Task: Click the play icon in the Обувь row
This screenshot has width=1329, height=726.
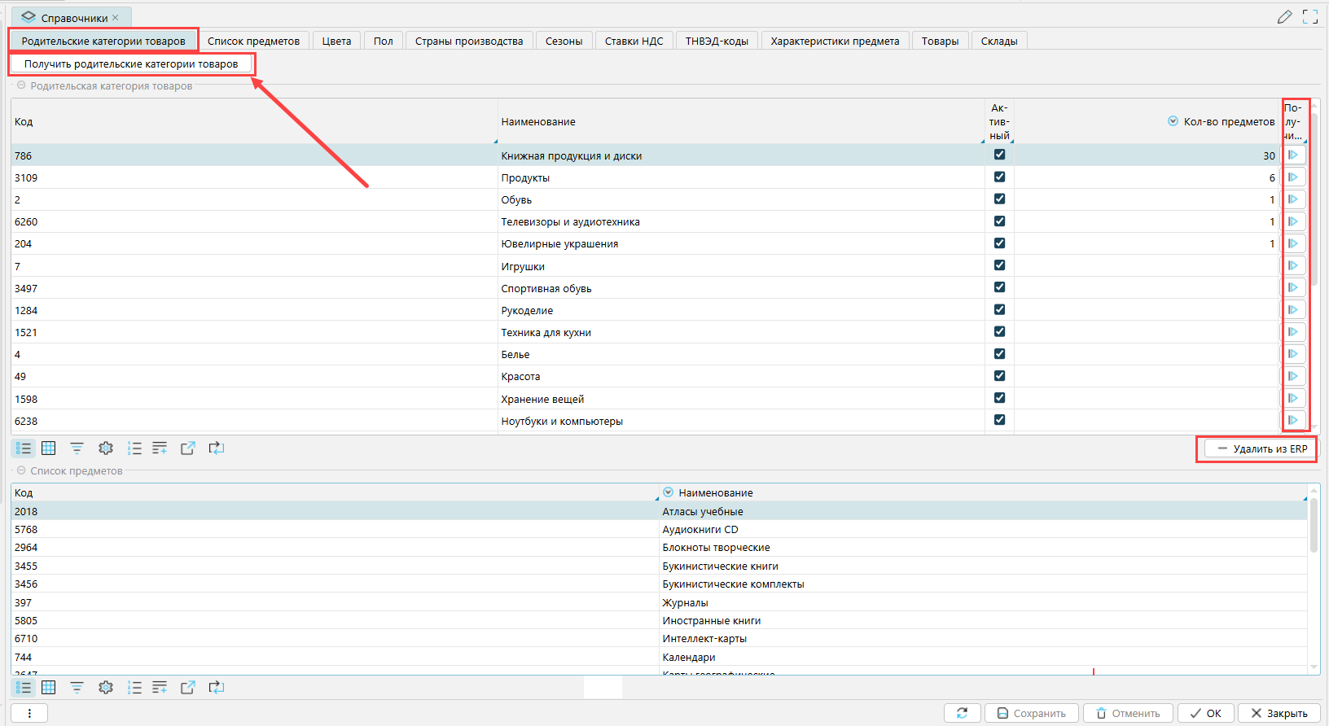Action: pyautogui.click(x=1293, y=199)
